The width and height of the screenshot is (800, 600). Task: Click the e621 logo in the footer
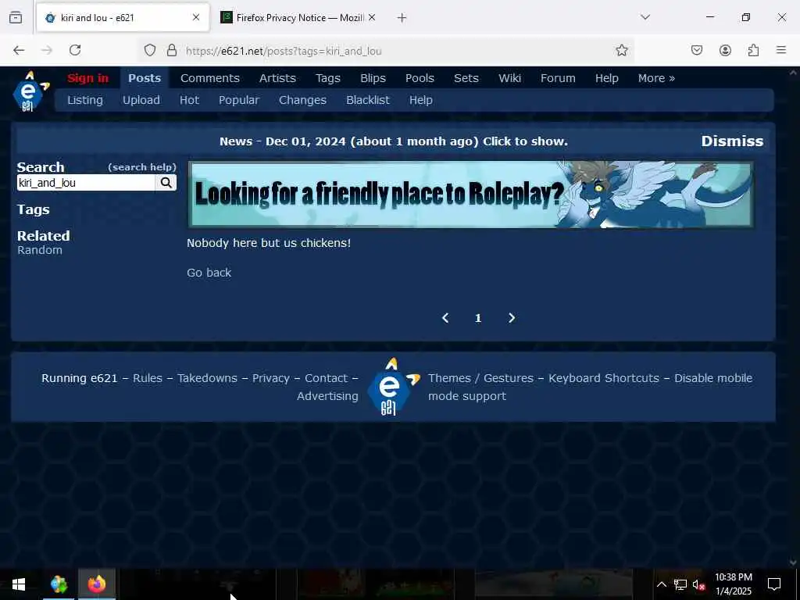click(393, 387)
